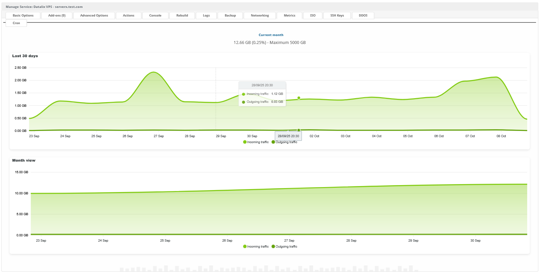Switch to the Add-ons (0) tab
Image resolution: width=541 pixels, height=277 pixels.
pyautogui.click(x=57, y=16)
